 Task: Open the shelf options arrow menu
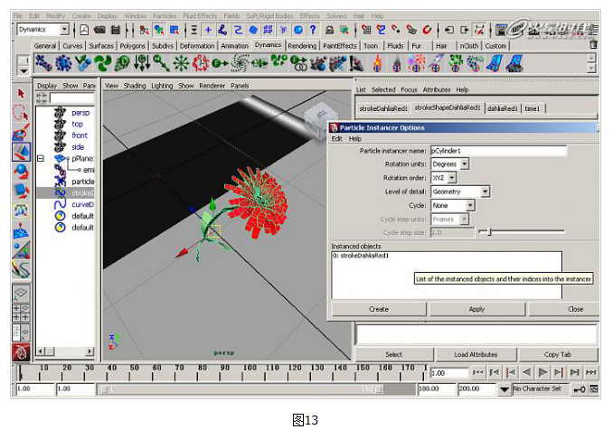24,71
